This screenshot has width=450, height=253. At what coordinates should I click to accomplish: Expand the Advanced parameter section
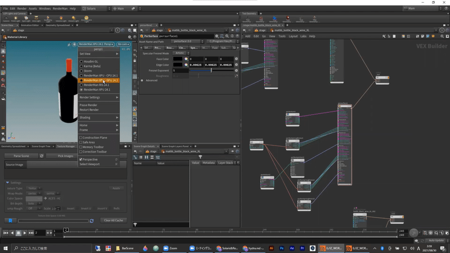[x=142, y=80]
